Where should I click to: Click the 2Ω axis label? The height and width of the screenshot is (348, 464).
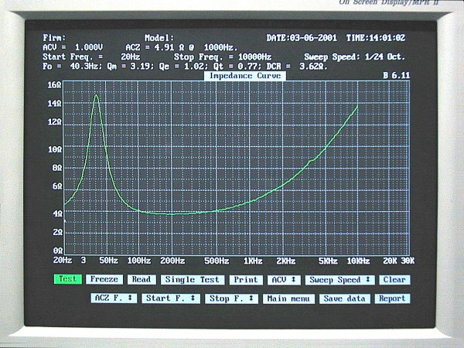point(58,232)
